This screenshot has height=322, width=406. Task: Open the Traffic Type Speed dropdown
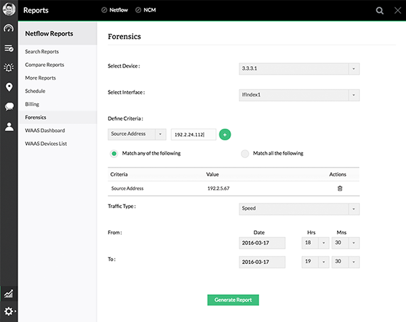point(299,209)
